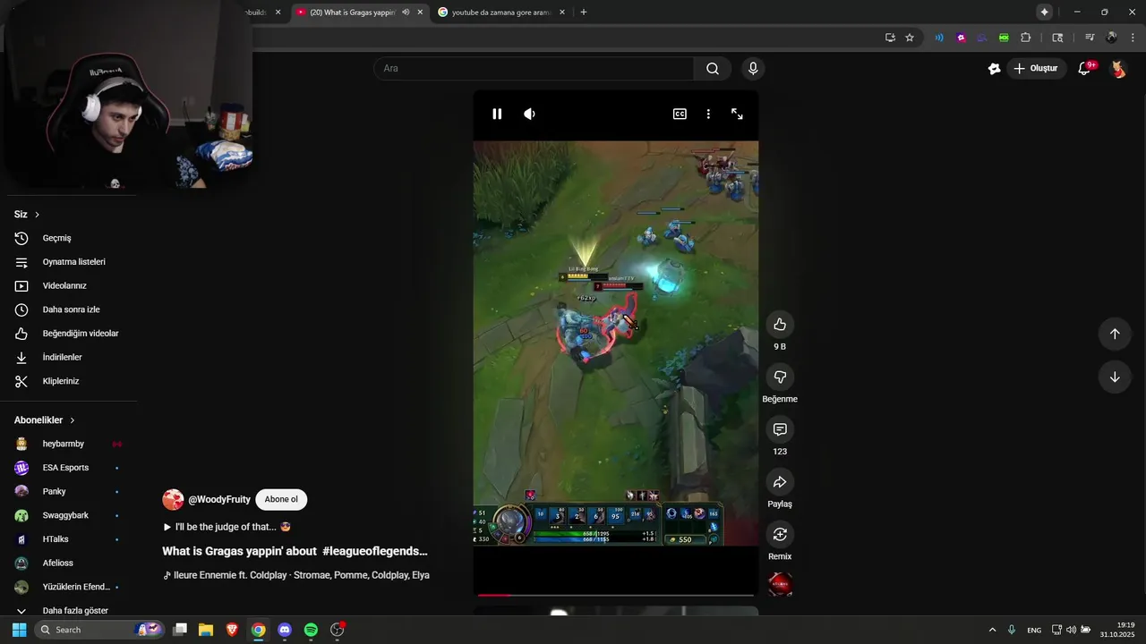
Task: Open Oynatma listeleri
Action: point(72,262)
